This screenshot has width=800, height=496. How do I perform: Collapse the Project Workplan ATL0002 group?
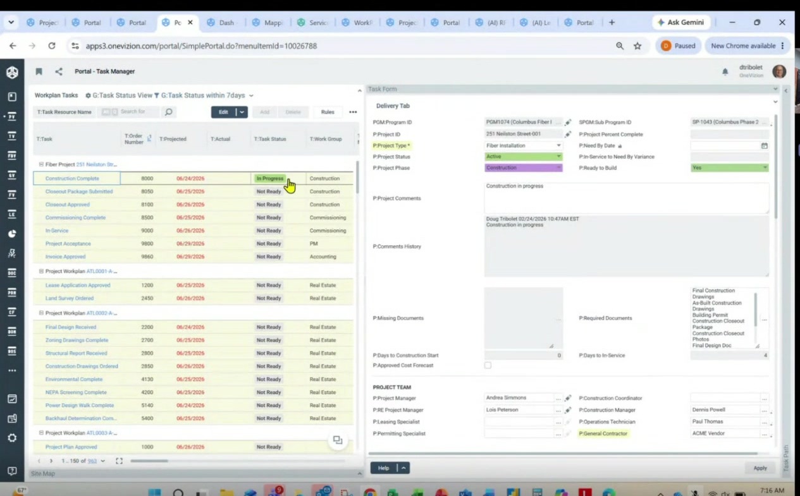[41, 313]
